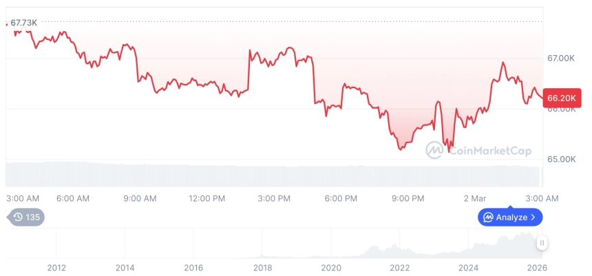Click the 9:00 PM time axis label

point(408,198)
